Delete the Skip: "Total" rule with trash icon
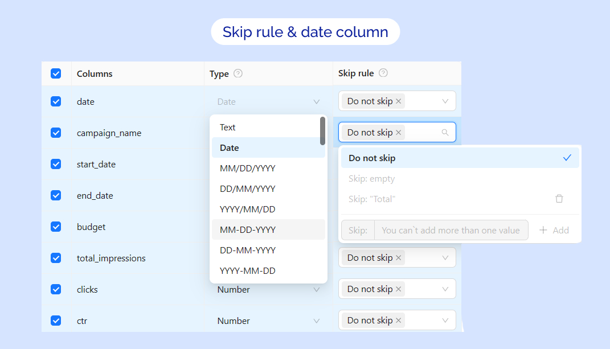The width and height of the screenshot is (610, 349). (559, 199)
